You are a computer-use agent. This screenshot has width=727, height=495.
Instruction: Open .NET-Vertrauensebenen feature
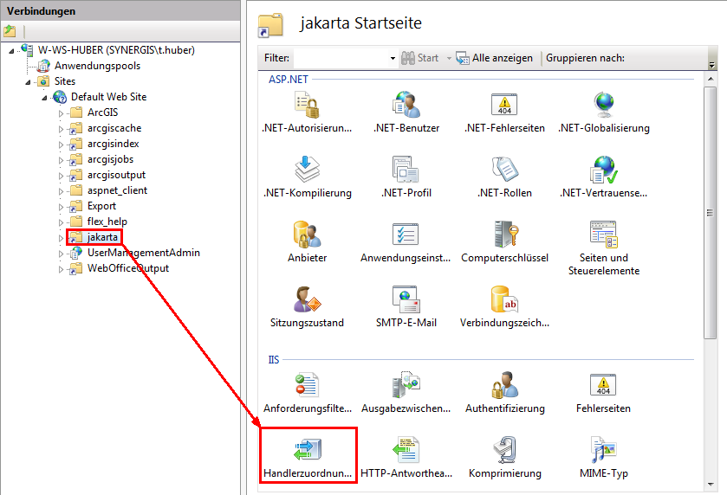(604, 177)
